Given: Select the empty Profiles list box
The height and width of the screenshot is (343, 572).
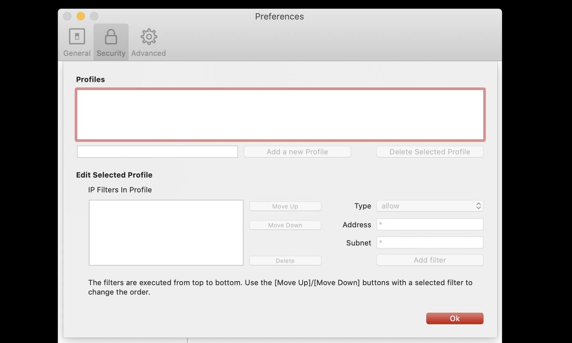Looking at the screenshot, I should (x=280, y=114).
